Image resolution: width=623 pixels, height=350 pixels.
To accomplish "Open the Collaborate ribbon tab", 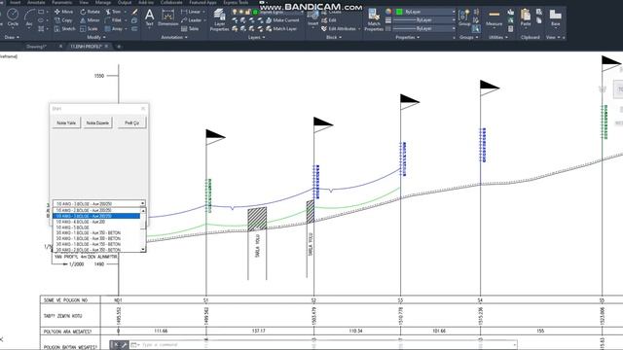I will 171,2.
